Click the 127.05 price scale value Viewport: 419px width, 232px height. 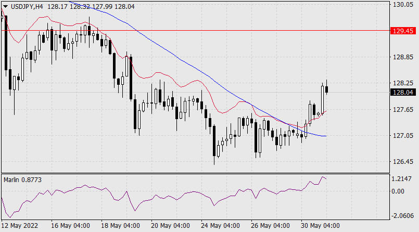403,136
